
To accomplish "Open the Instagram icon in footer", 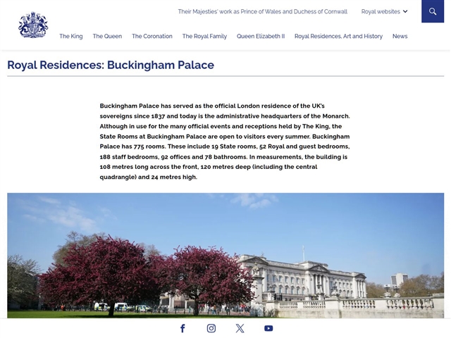I will pyautogui.click(x=211, y=328).
